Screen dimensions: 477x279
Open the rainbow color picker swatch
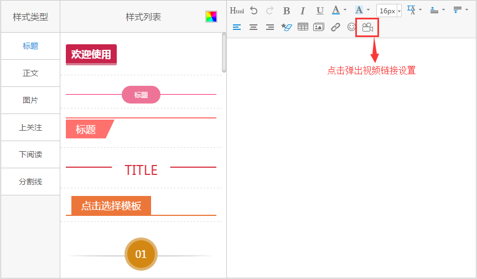pos(211,17)
